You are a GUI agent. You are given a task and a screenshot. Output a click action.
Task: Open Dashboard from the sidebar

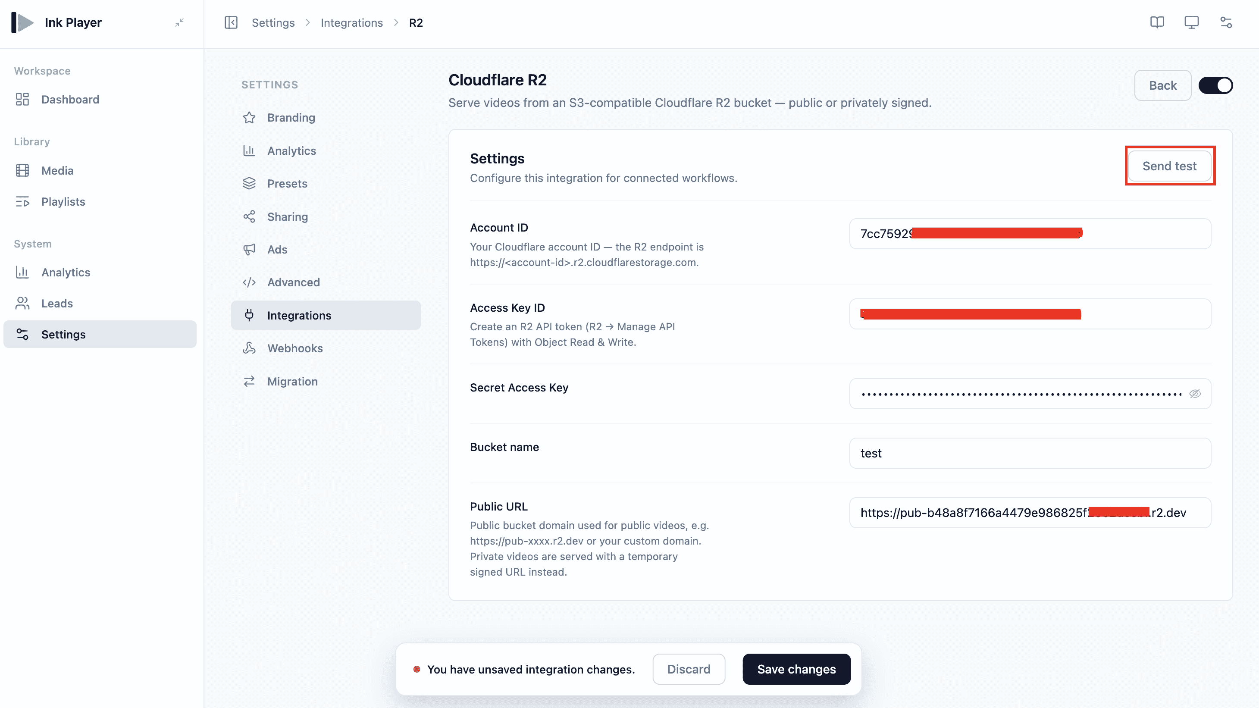pos(100,99)
